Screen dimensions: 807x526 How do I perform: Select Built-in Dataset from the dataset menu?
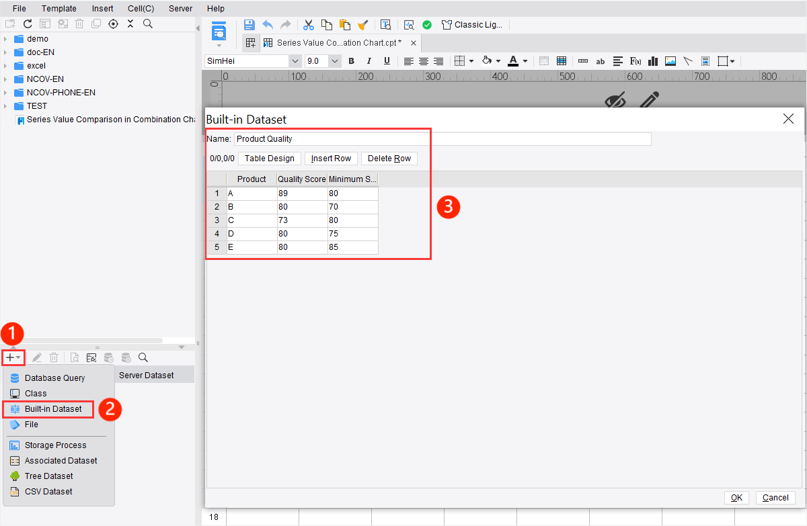click(48, 408)
